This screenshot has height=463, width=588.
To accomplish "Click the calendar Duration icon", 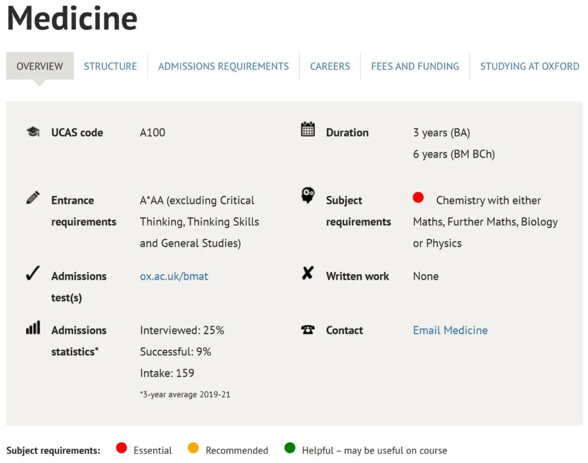I will click(x=308, y=129).
